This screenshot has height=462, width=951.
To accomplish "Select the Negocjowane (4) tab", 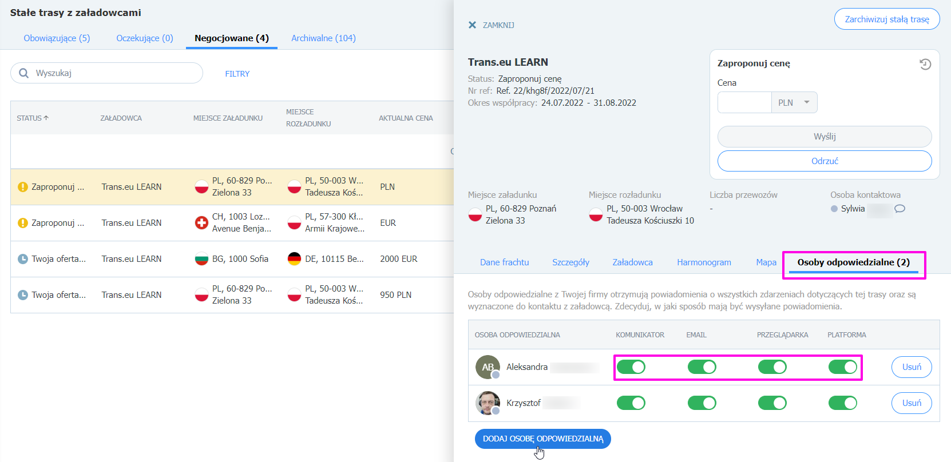I will (x=232, y=38).
